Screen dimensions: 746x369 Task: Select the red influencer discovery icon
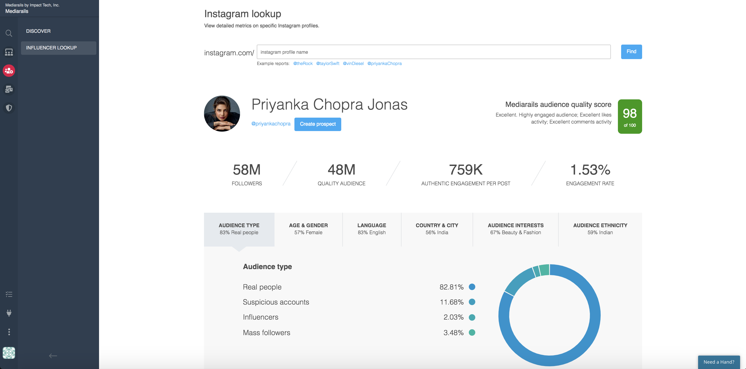pyautogui.click(x=9, y=71)
